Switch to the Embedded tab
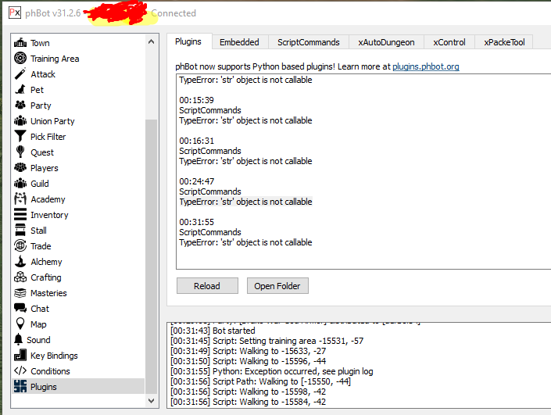The height and width of the screenshot is (415, 551). [x=239, y=42]
